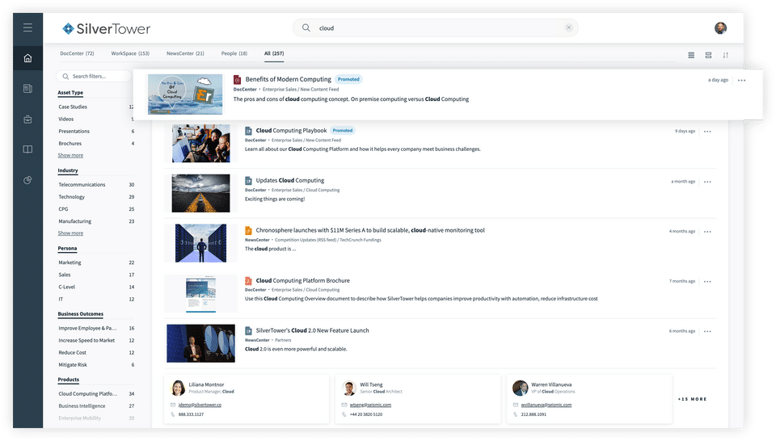Show more Industry filters
The width and height of the screenshot is (776, 441).
click(70, 233)
